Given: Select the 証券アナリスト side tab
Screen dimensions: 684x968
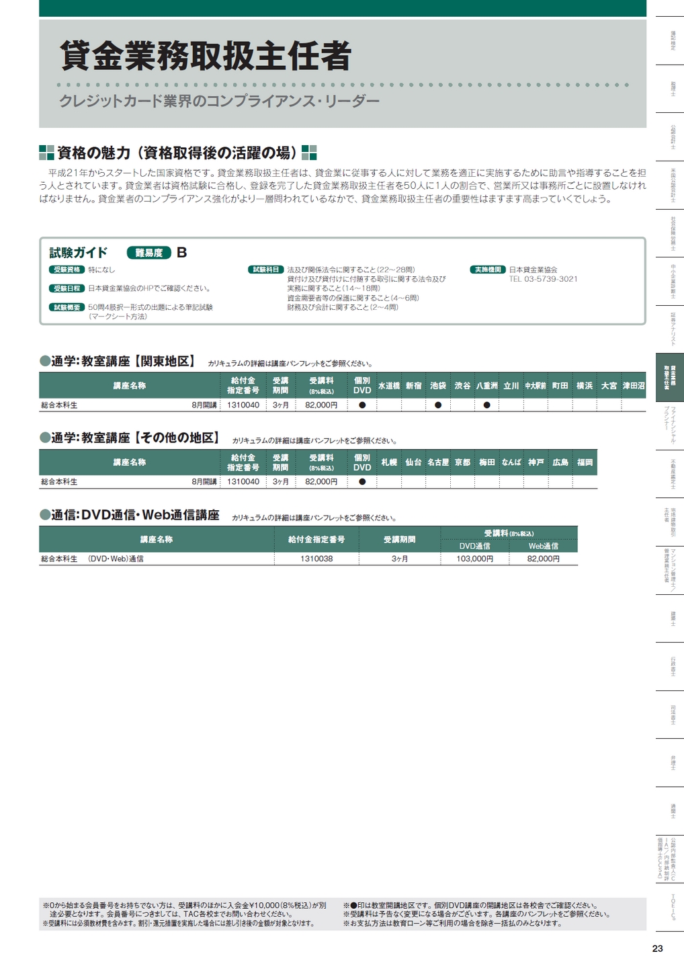Looking at the screenshot, I should pyautogui.click(x=672, y=329).
